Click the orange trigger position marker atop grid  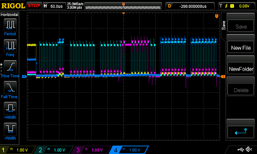pos(124,13)
